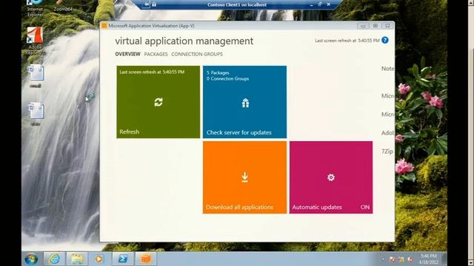Open Windows PowerShell on the taskbar
The width and height of the screenshot is (474, 266).
(122, 259)
